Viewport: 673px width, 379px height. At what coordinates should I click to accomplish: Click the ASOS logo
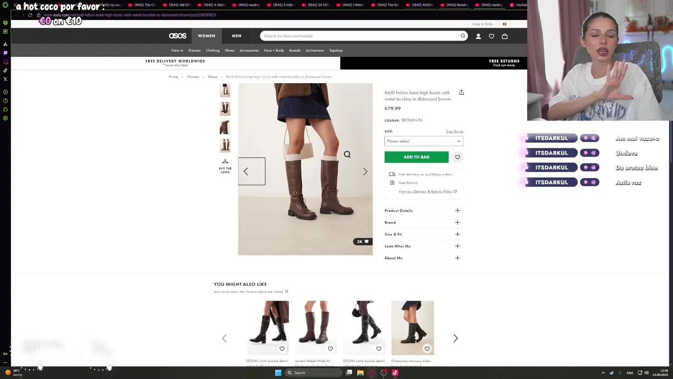point(178,36)
